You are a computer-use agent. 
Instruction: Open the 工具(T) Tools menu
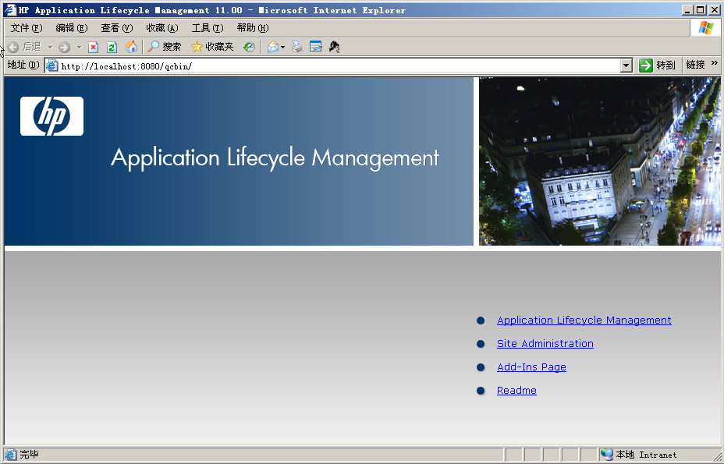208,28
